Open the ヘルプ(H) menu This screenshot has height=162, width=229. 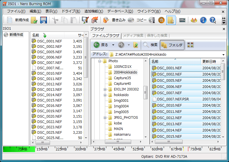tap(172, 11)
